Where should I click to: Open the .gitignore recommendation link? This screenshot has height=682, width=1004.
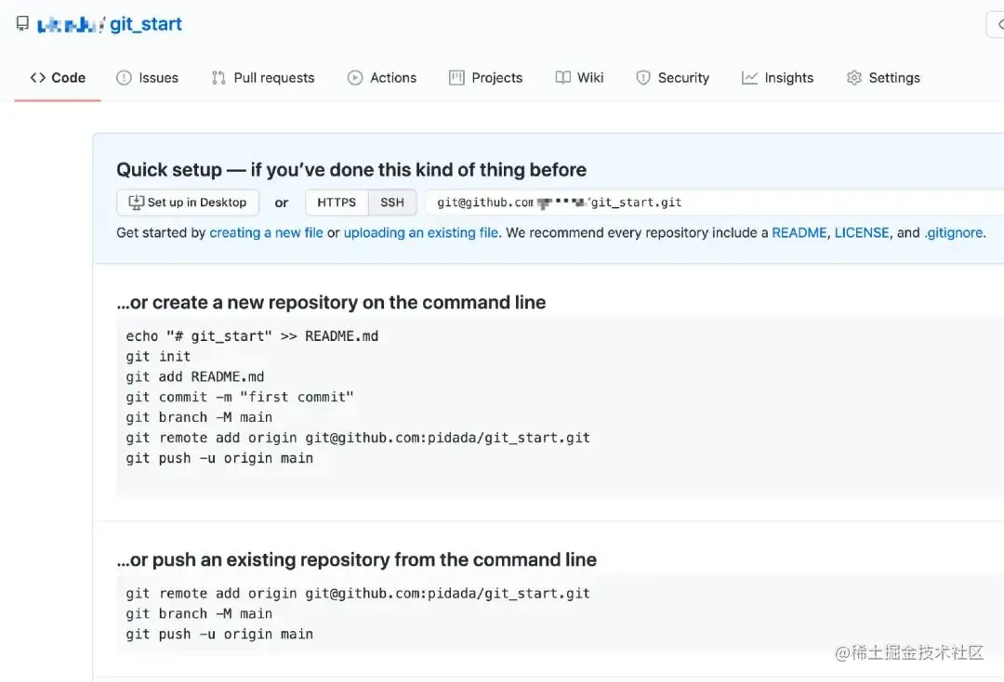point(954,233)
